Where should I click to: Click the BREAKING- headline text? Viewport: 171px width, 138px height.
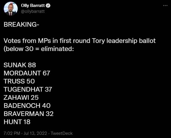coord(21,24)
